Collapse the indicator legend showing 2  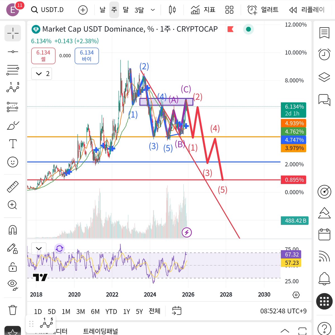[42, 74]
